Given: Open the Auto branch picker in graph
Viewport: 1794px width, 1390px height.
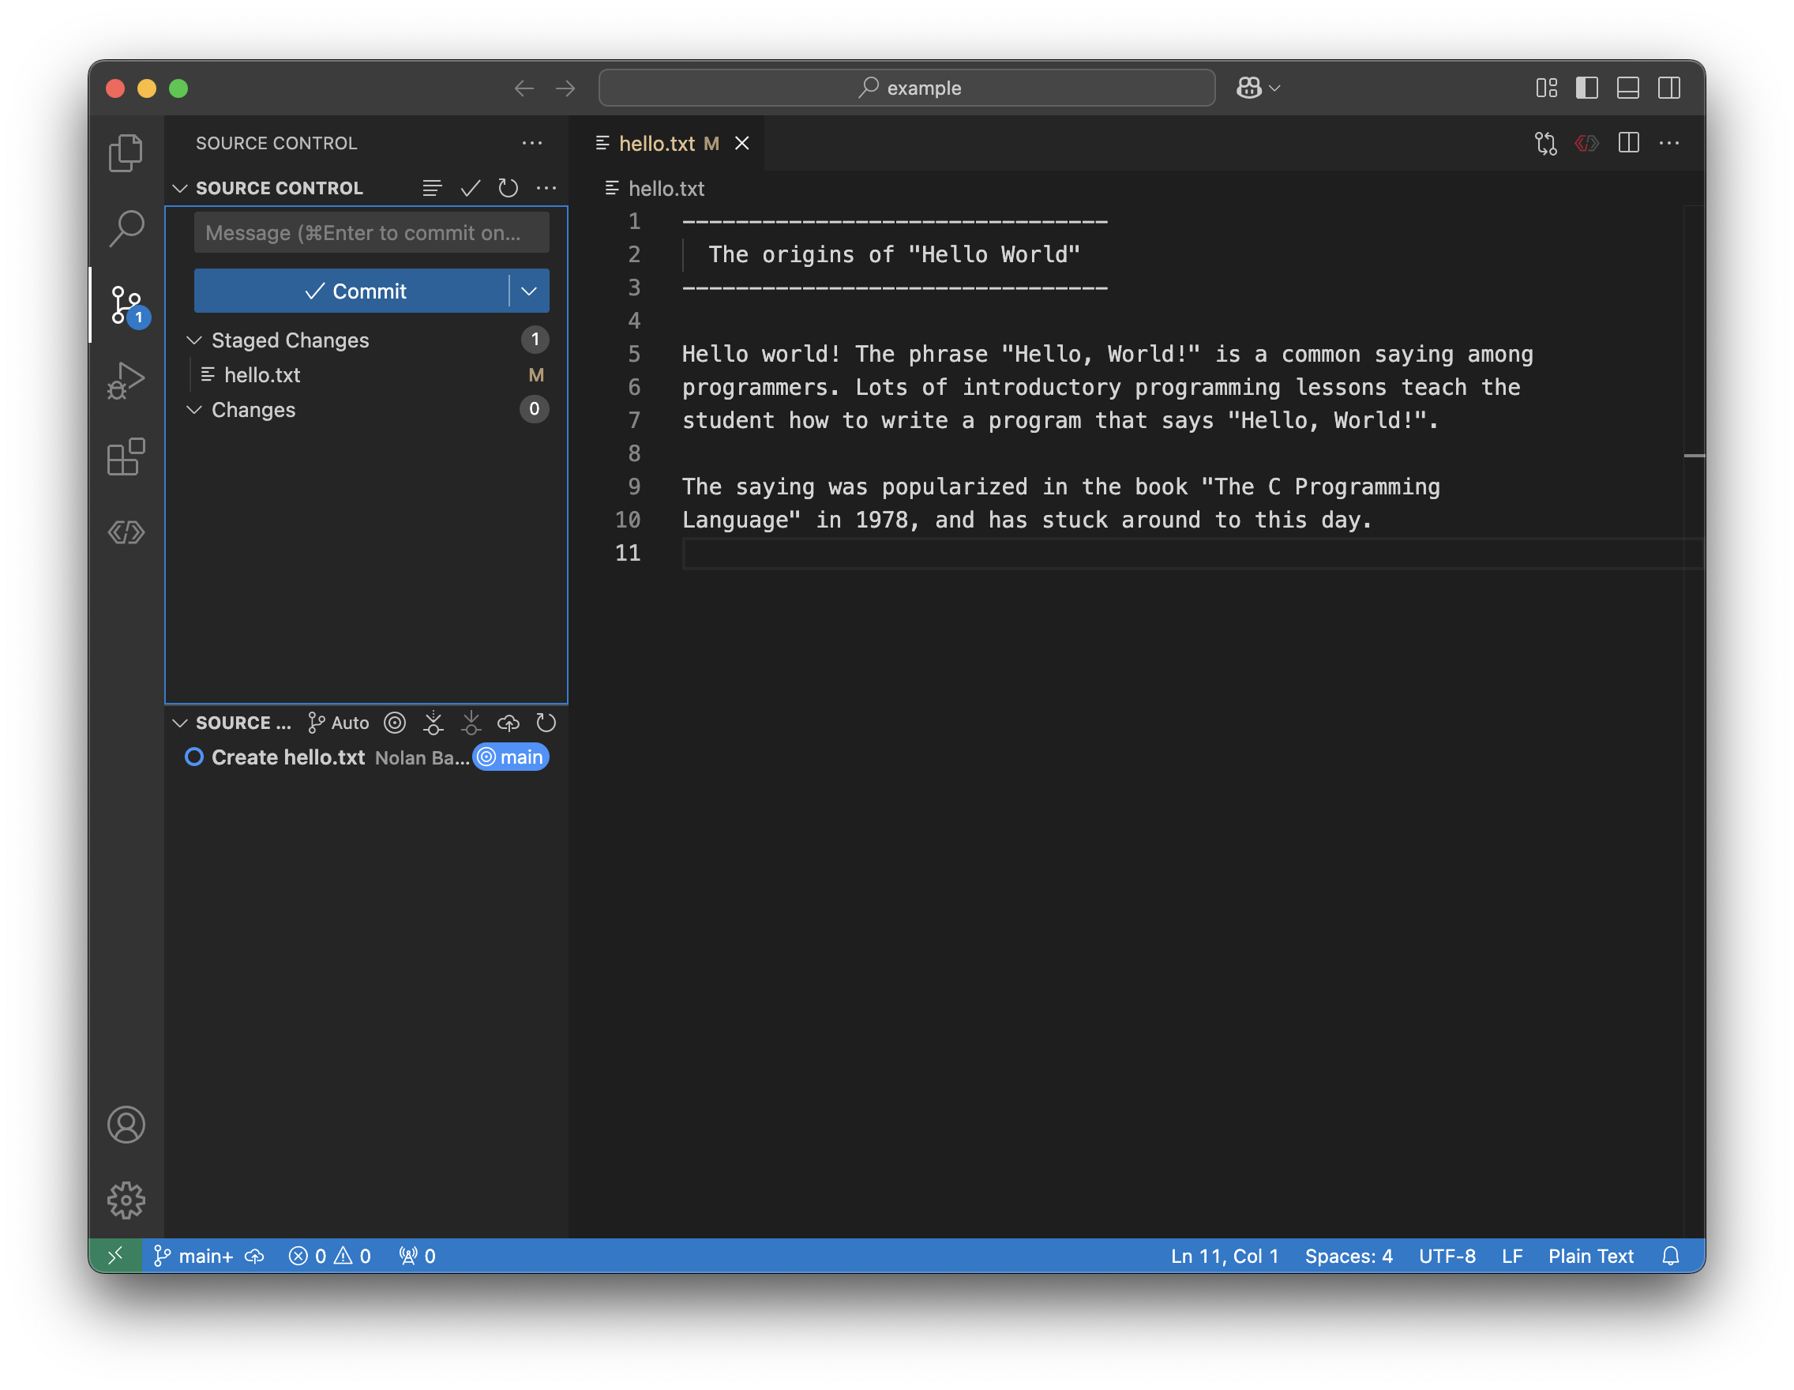Looking at the screenshot, I should point(339,723).
